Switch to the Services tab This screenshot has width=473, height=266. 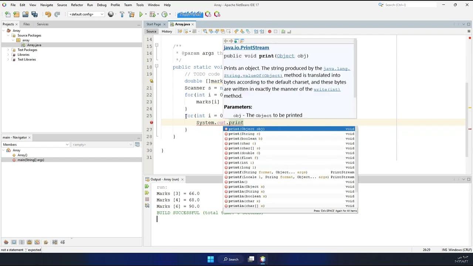coord(42,24)
